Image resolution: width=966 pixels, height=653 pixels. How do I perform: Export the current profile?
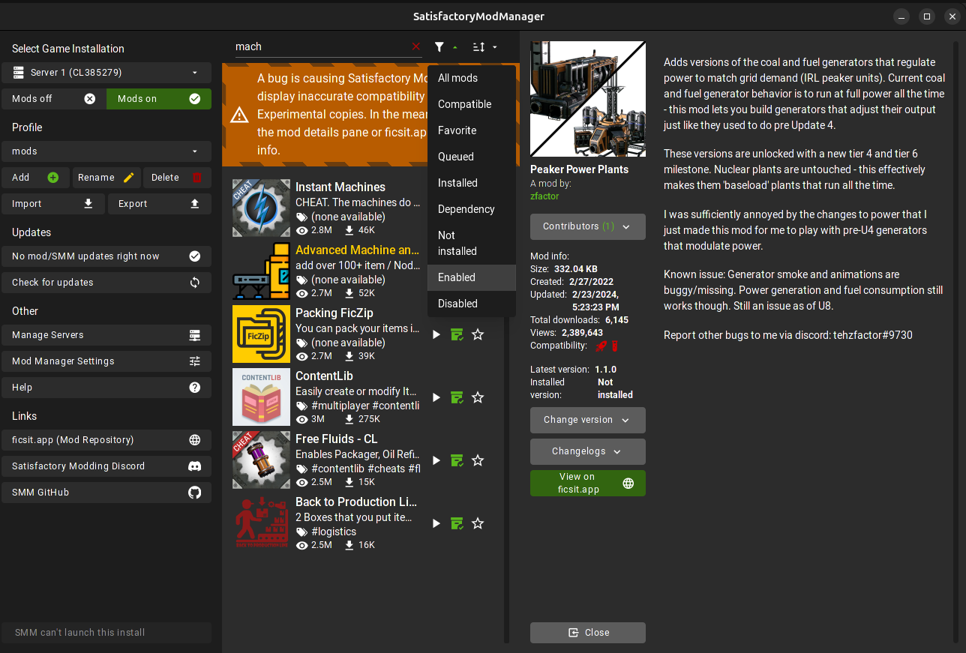tap(160, 204)
